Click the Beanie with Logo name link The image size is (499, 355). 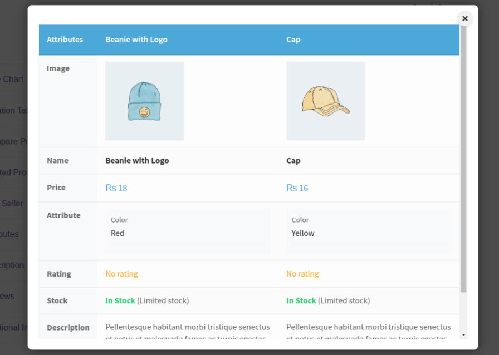pos(137,160)
